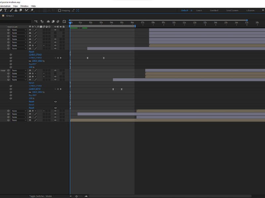Enable the Snapping checkbox

60,11
